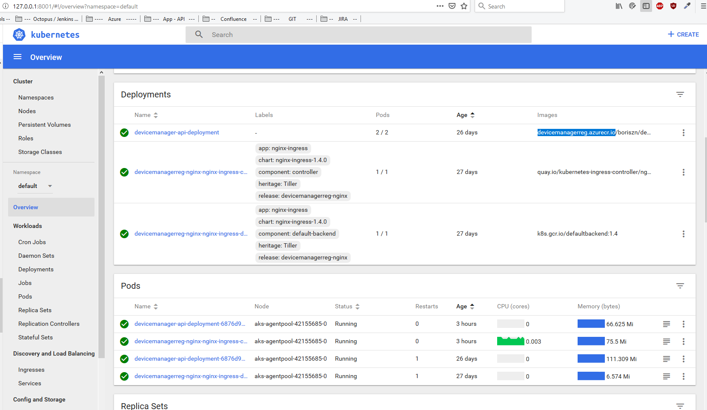Sort Pods by Age column
The width and height of the screenshot is (707, 410).
[465, 306]
